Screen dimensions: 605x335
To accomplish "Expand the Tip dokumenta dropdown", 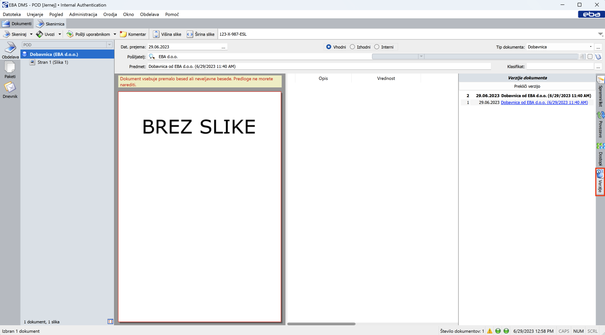I will tap(590, 47).
